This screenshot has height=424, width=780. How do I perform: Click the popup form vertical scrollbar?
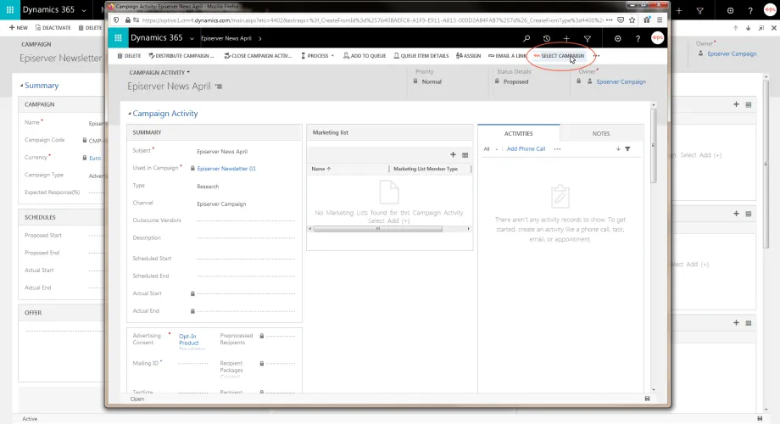653,145
